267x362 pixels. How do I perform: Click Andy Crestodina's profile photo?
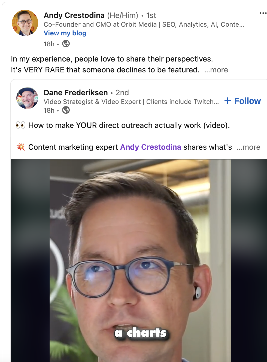(x=25, y=23)
